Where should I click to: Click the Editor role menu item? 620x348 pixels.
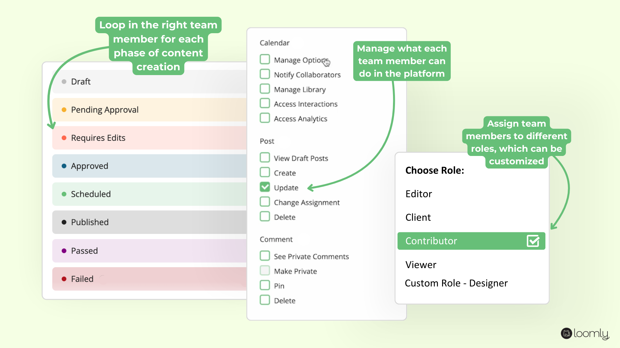pyautogui.click(x=419, y=194)
